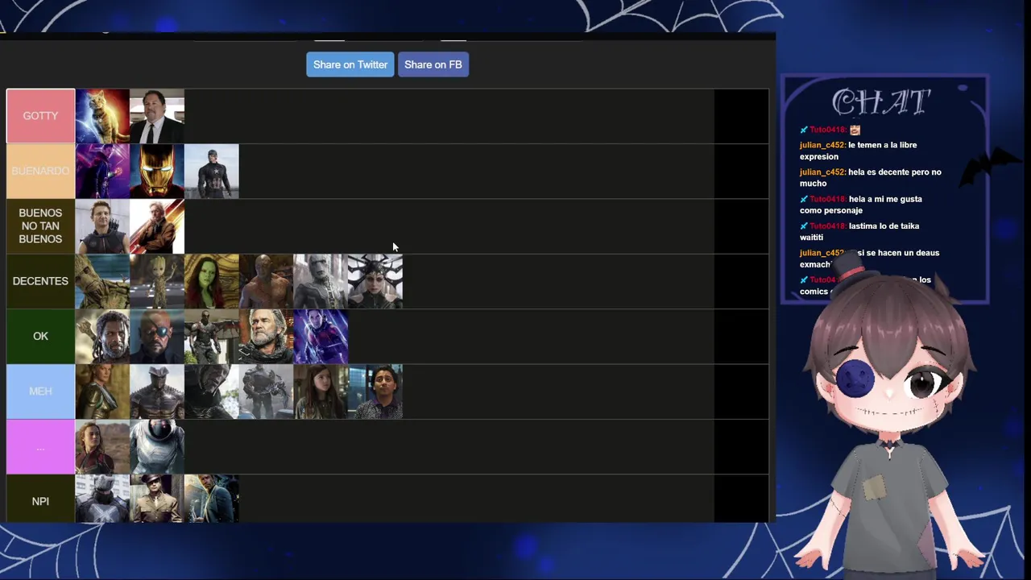Click chat message 'lastima lo de taika waititi'

point(859,231)
